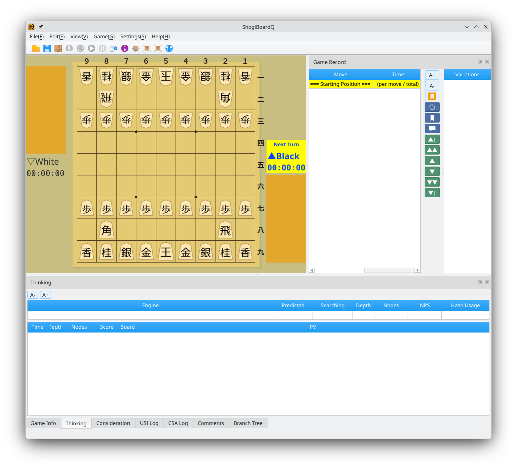Jump to the first move
Viewport: 517px width, 469px height.
[432, 139]
